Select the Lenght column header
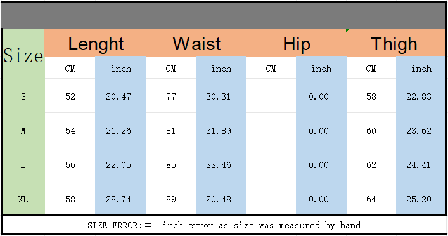 click(96, 43)
